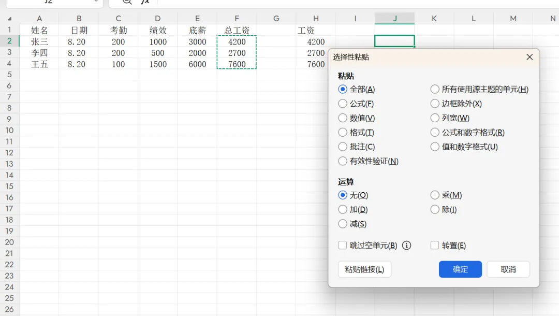Click cell containing 姓名
Image resolution: width=559 pixels, height=316 pixels.
tap(39, 31)
